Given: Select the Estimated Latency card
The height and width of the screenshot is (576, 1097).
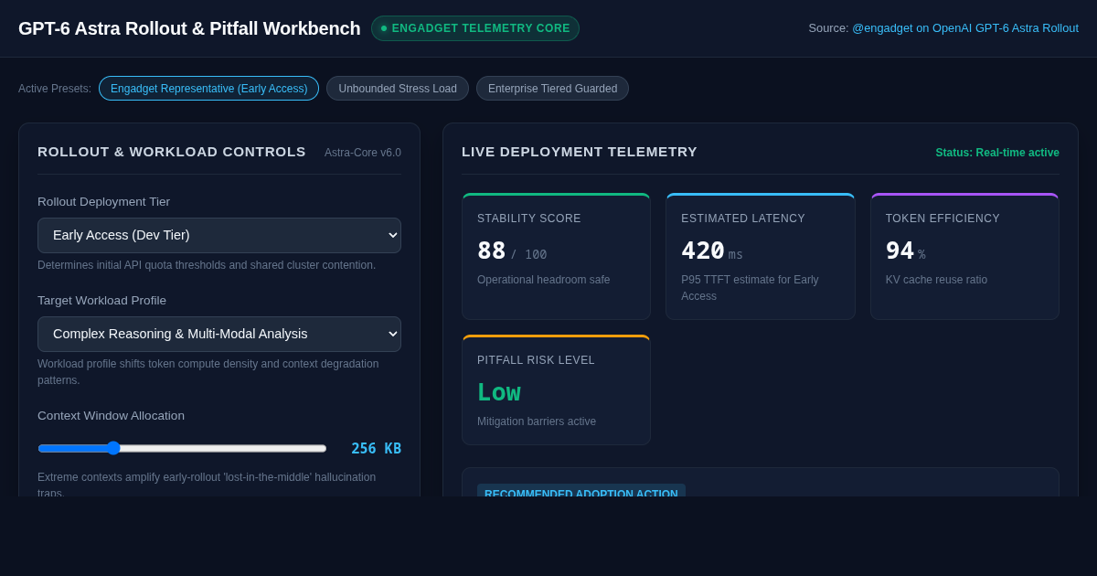Looking at the screenshot, I should pyautogui.click(x=761, y=257).
